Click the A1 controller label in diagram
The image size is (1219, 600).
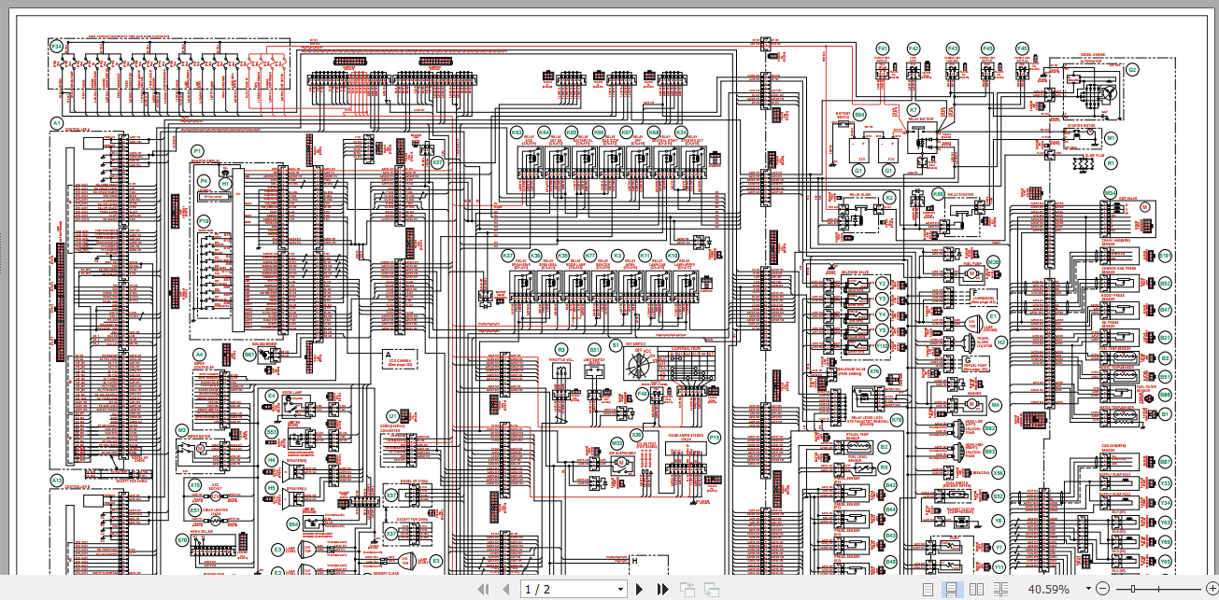pyautogui.click(x=56, y=122)
